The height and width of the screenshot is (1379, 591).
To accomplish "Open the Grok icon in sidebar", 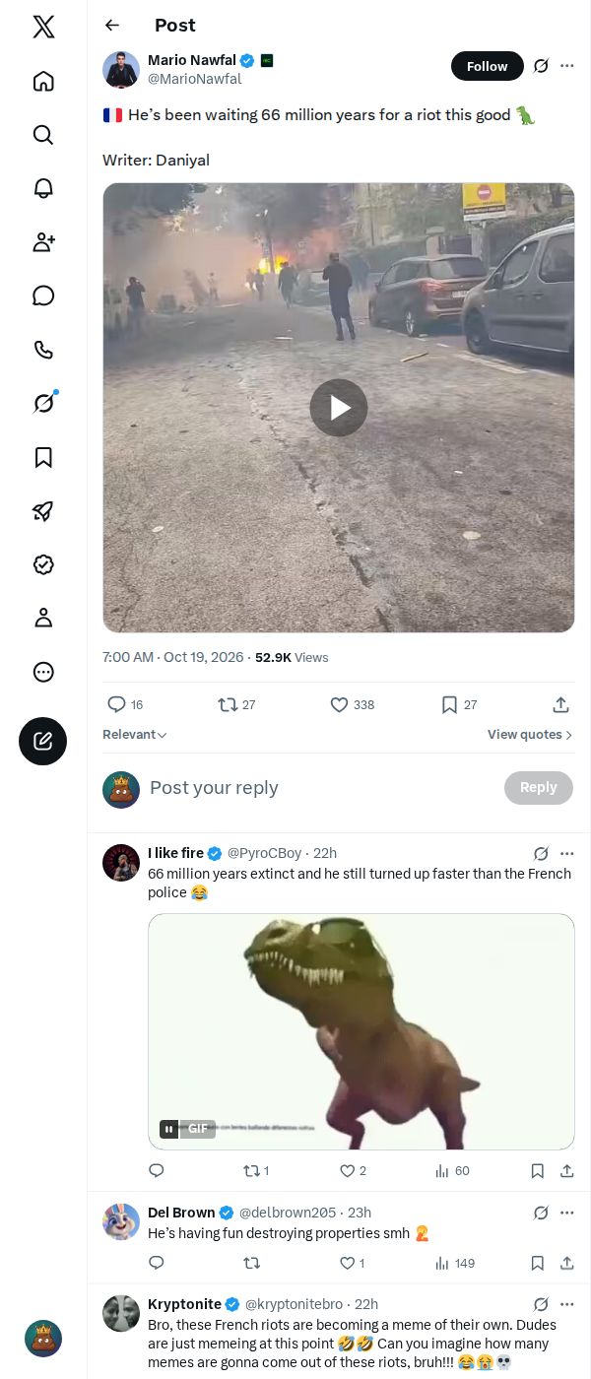I will [x=43, y=403].
